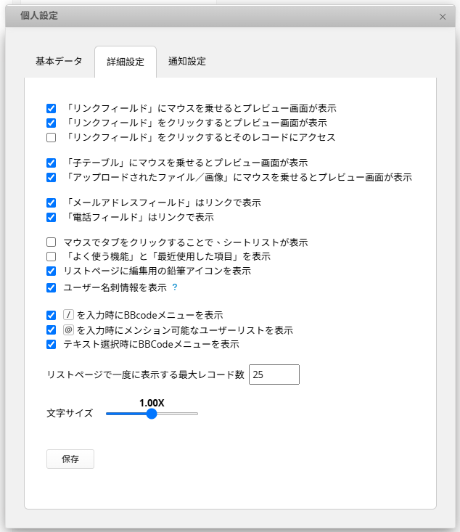Click the maximum record count input field
The height and width of the screenshot is (532, 460).
[x=274, y=375]
